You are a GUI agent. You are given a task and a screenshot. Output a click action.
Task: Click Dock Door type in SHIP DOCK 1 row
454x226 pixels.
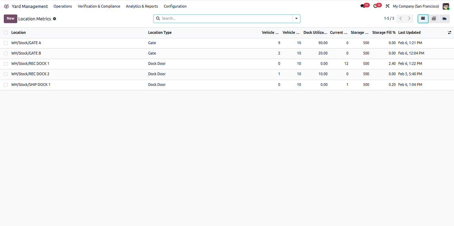coord(157,85)
